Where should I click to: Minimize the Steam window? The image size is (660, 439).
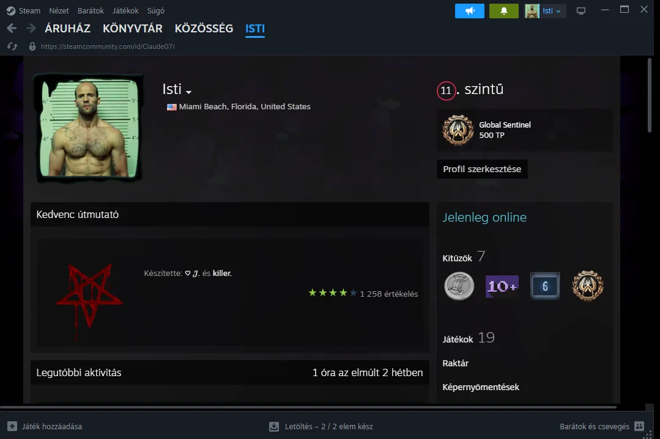tap(605, 9)
